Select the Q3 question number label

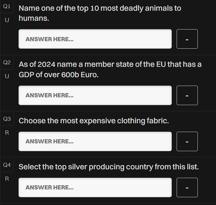click(x=7, y=119)
